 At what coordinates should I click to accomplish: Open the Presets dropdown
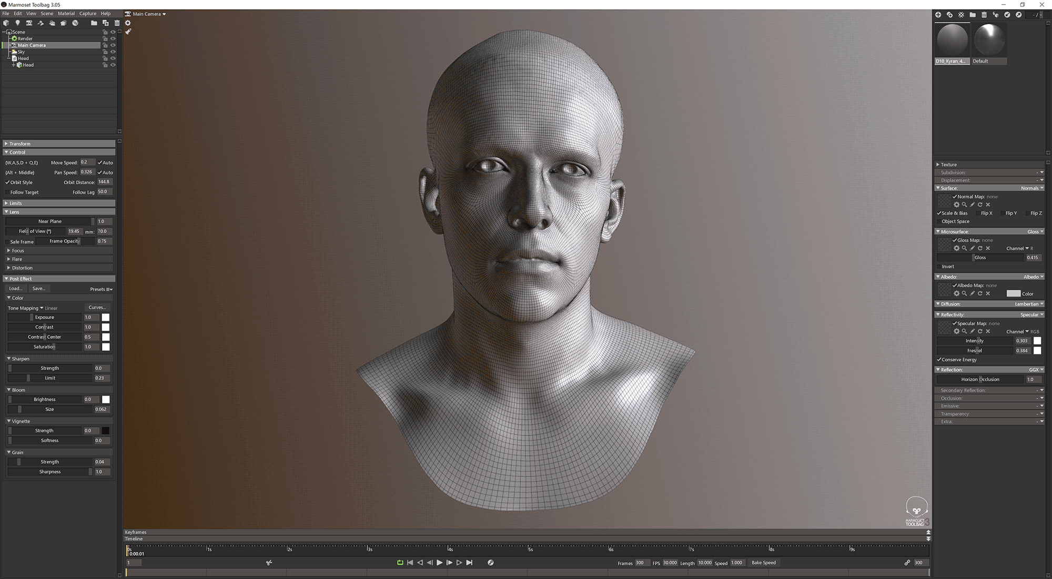(x=101, y=289)
